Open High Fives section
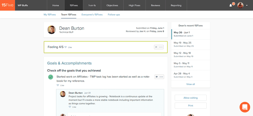Image resolution: width=253 pixels, height=116 pixels. tap(134, 5)
